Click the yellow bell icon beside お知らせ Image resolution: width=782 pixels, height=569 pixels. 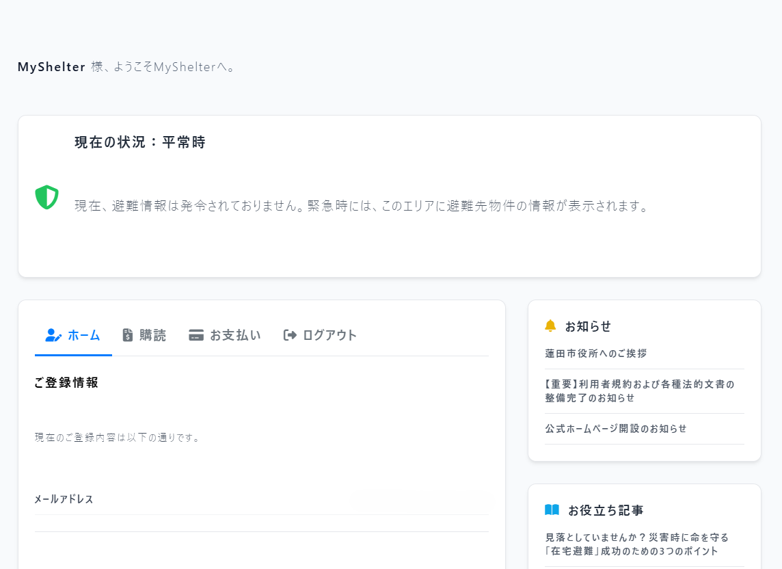click(x=550, y=326)
